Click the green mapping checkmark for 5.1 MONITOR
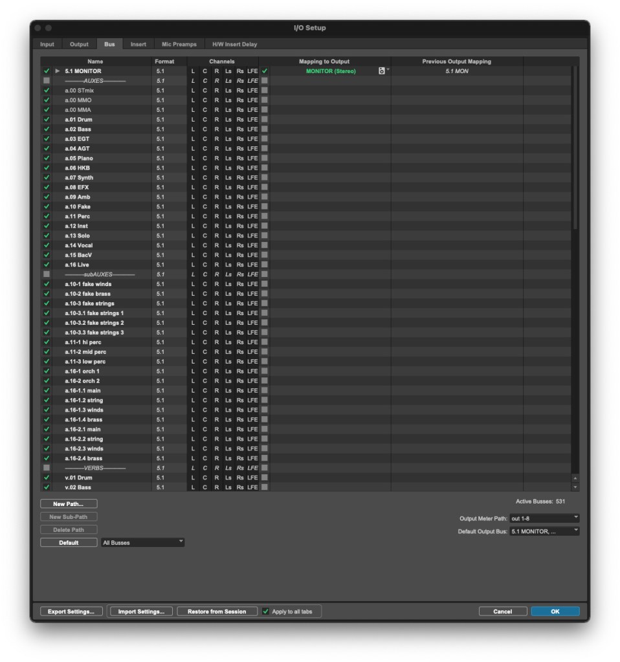Screen dimensions: 620x662 point(265,71)
